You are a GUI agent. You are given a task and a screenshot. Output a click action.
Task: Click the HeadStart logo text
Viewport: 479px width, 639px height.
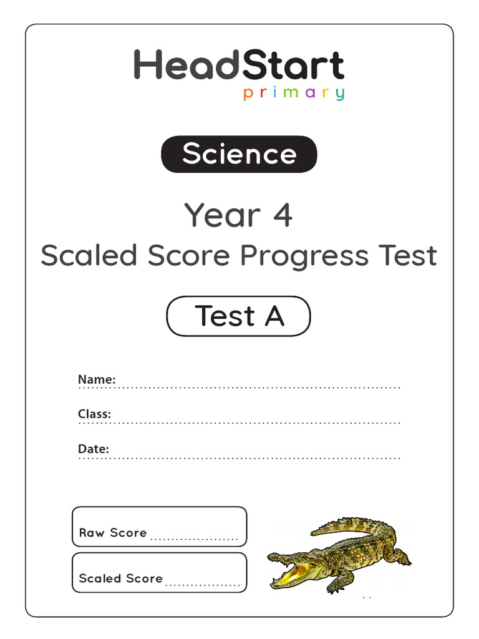[x=239, y=66]
